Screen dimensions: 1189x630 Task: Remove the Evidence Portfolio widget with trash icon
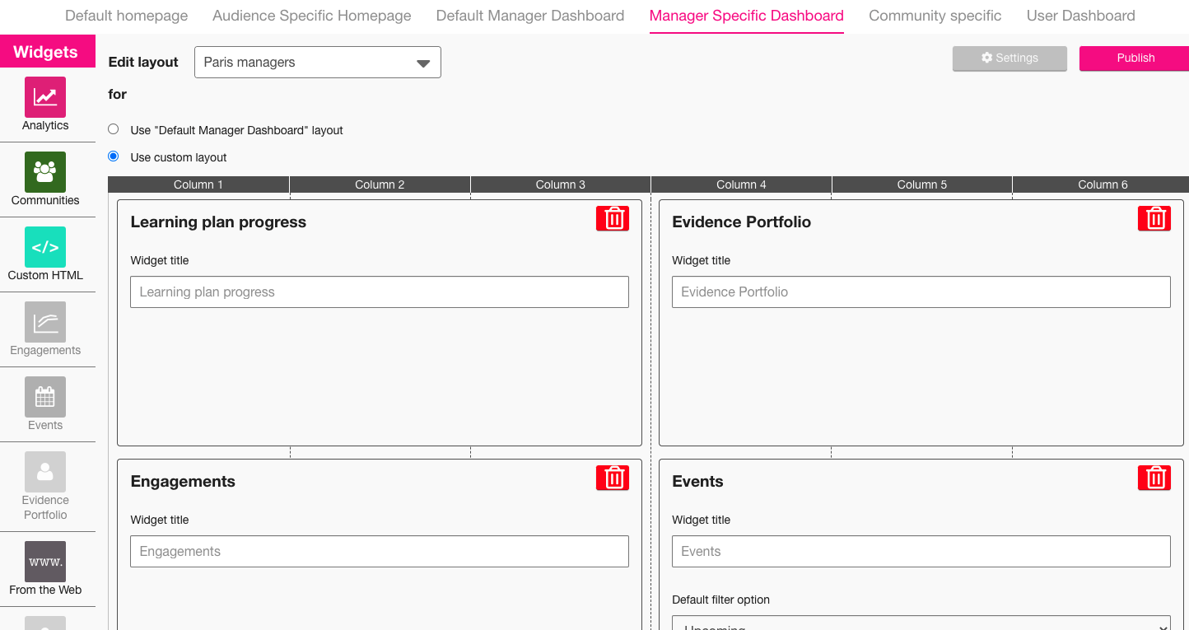tap(1154, 218)
